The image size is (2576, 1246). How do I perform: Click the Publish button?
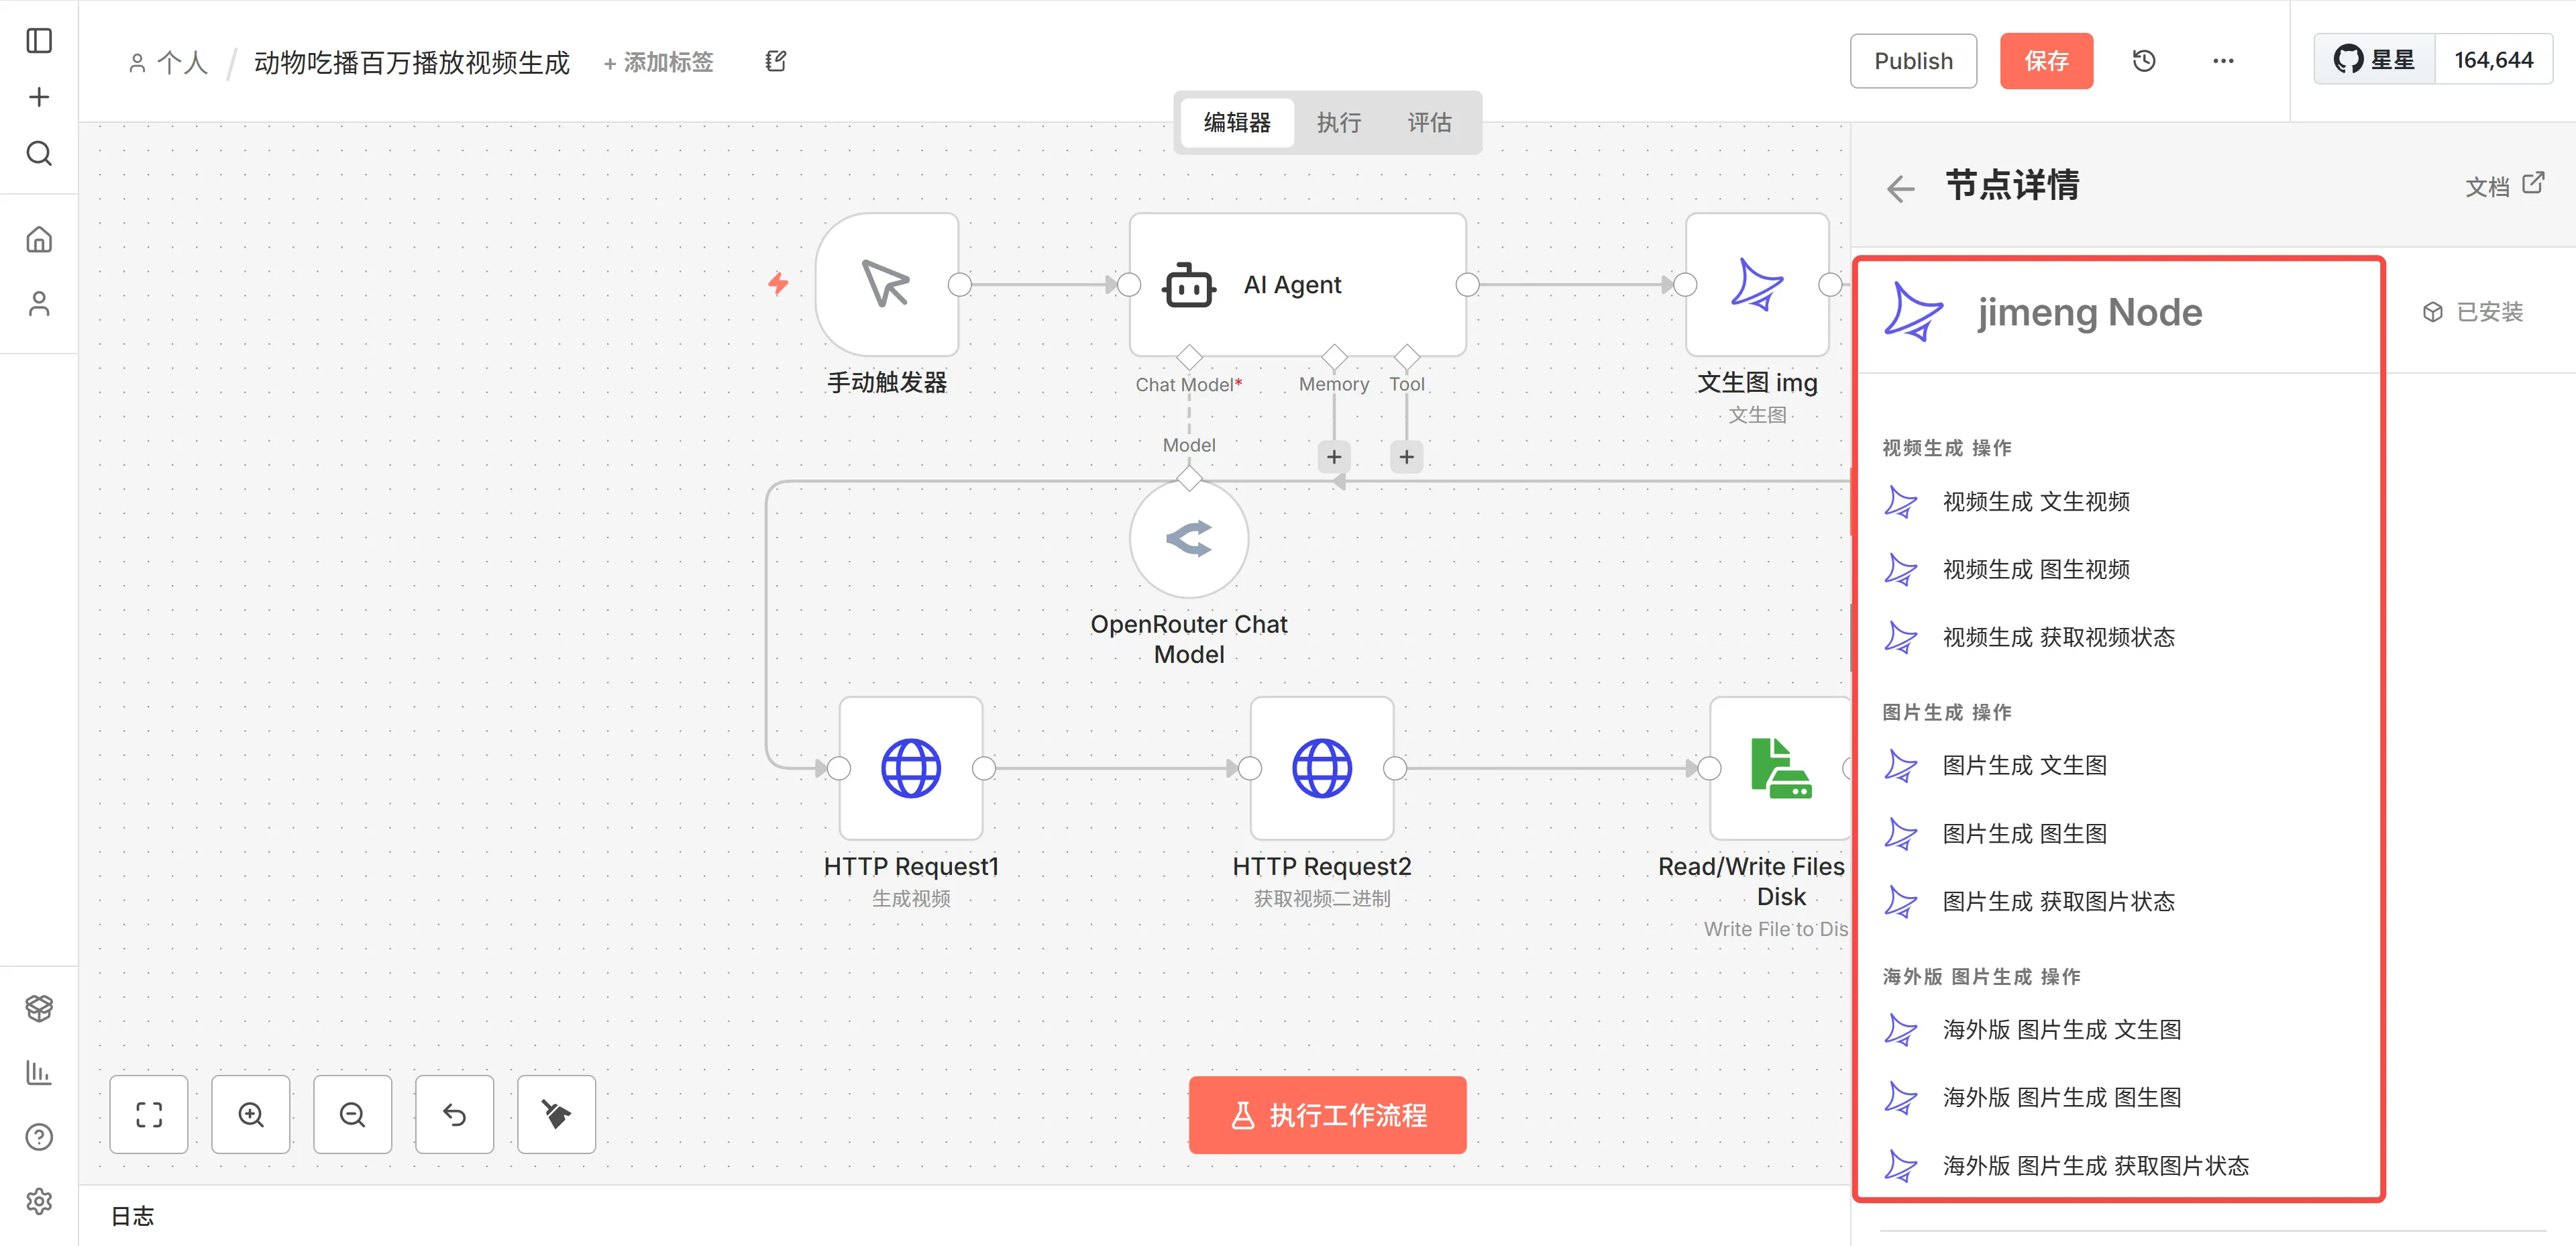pyautogui.click(x=1912, y=61)
